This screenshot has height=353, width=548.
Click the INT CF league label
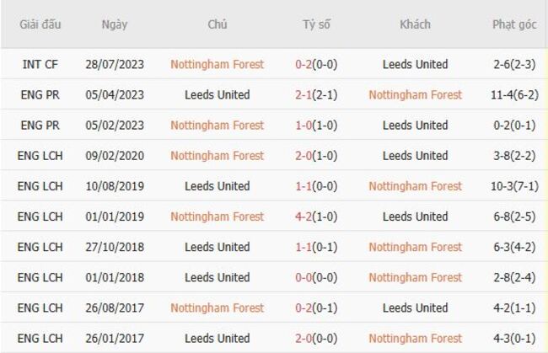40,64
